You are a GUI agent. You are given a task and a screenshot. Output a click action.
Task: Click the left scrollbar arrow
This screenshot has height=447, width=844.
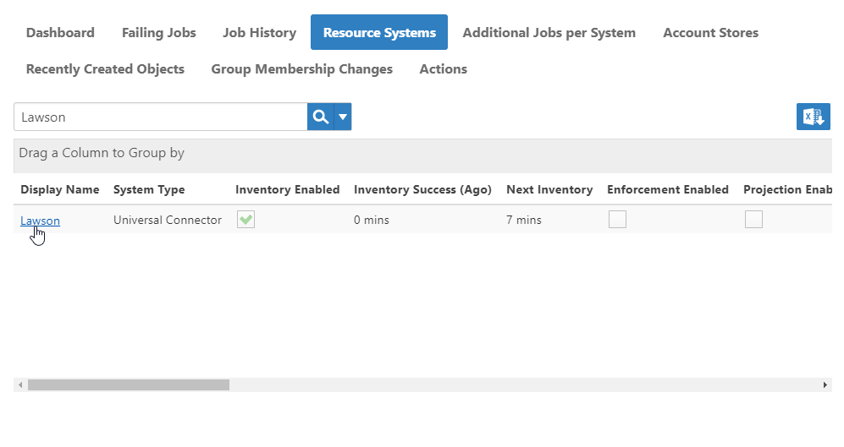[x=20, y=385]
